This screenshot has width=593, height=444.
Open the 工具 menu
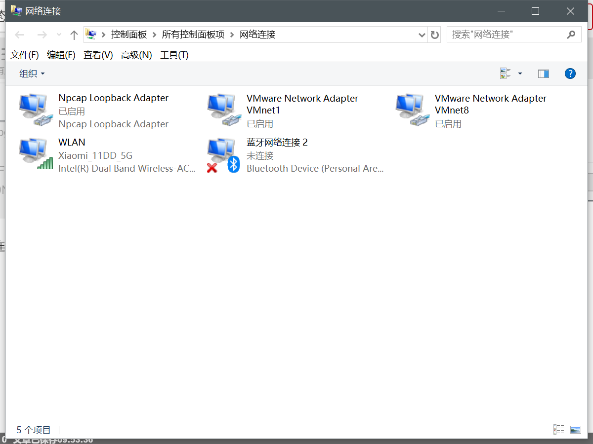click(x=174, y=55)
